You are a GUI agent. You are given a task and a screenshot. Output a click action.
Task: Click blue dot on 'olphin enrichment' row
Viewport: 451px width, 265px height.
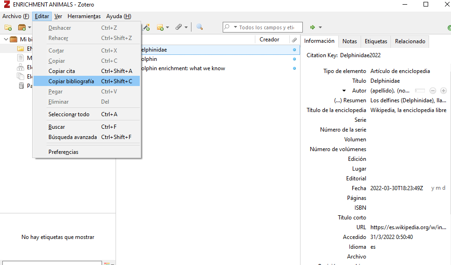click(x=294, y=68)
